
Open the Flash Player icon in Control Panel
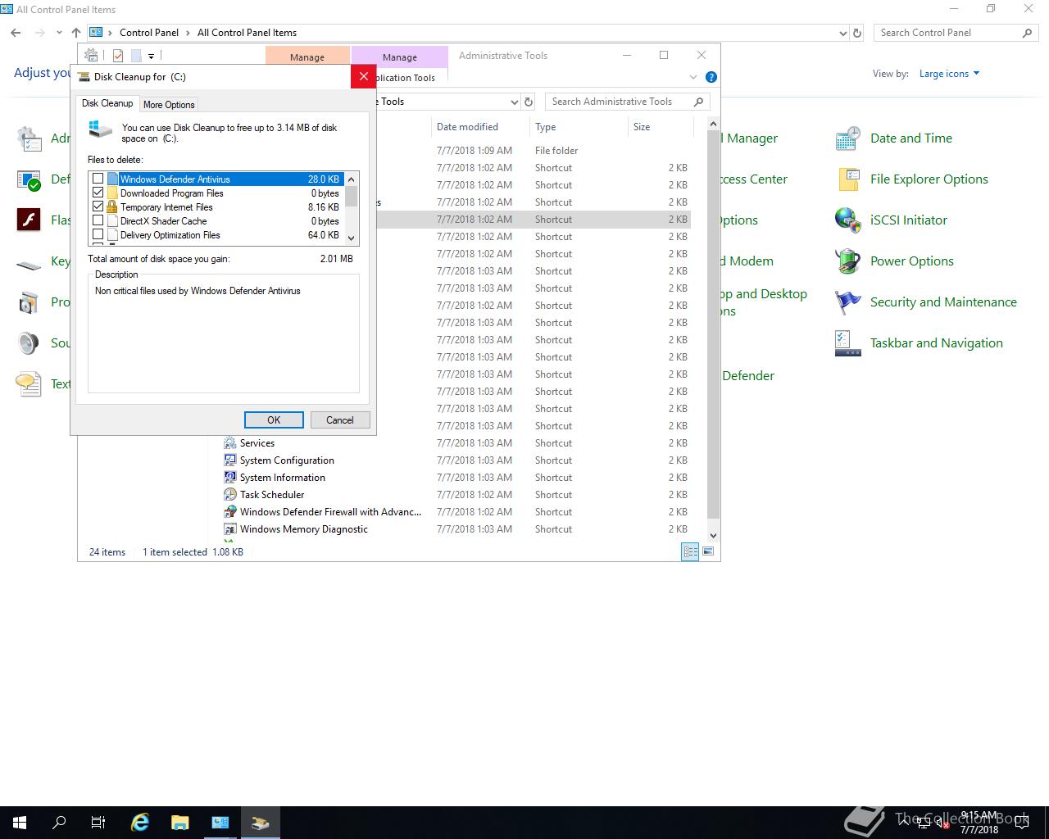click(x=29, y=220)
